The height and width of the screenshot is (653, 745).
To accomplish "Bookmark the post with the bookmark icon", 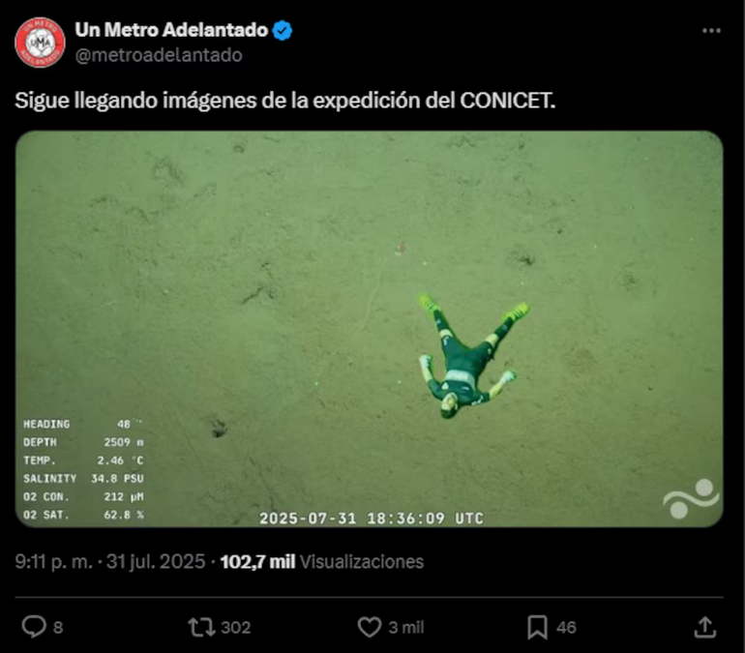I will (537, 627).
